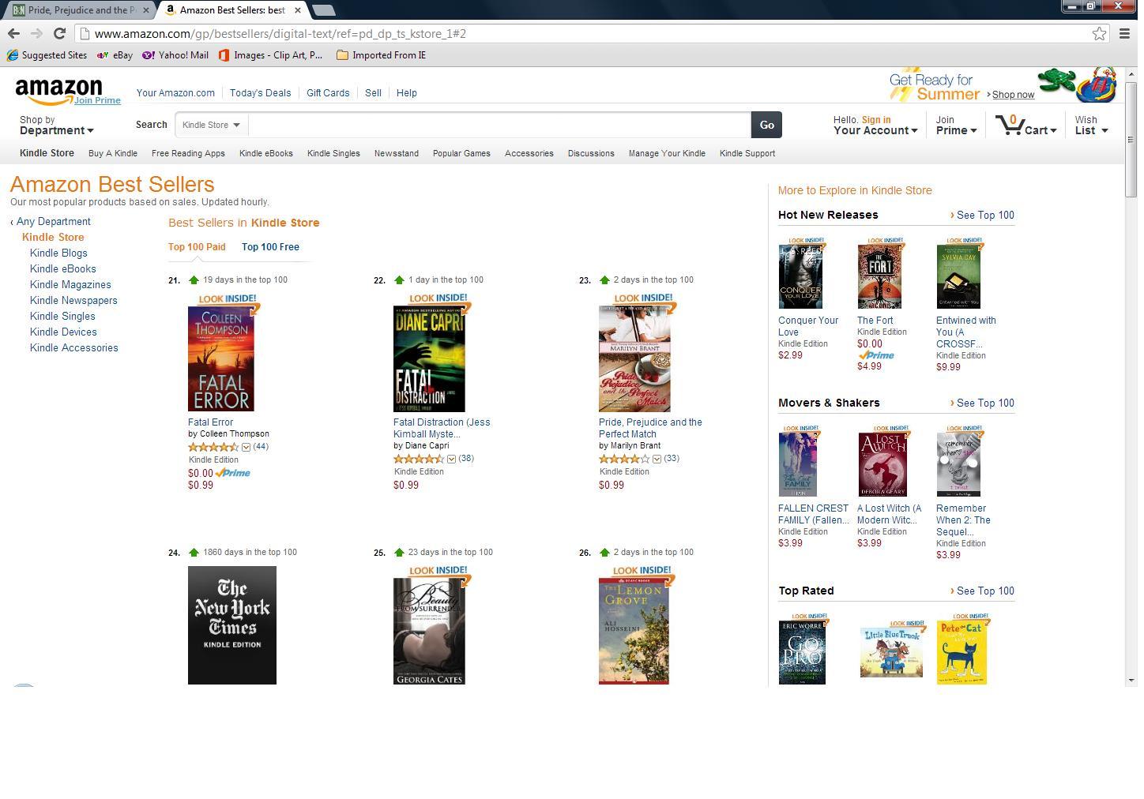
Task: Open Manage Your Kindle menu item
Action: [x=667, y=153]
